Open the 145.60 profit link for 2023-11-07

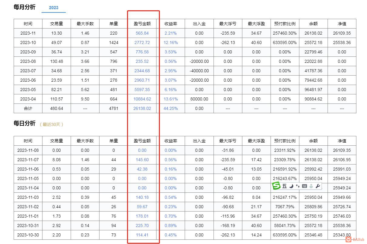(x=142, y=160)
